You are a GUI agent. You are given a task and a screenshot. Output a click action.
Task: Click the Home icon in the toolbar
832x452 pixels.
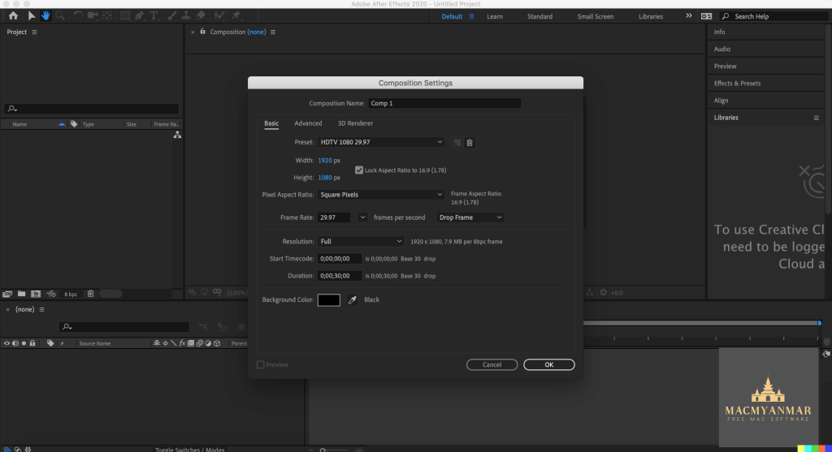point(13,16)
